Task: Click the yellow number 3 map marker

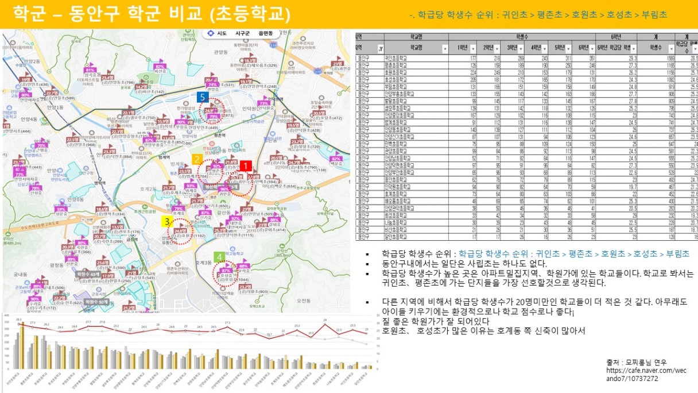Action: (x=166, y=221)
